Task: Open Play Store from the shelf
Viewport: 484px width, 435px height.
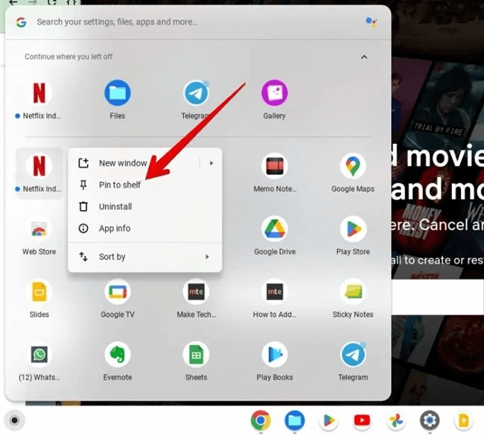Action: [x=328, y=420]
